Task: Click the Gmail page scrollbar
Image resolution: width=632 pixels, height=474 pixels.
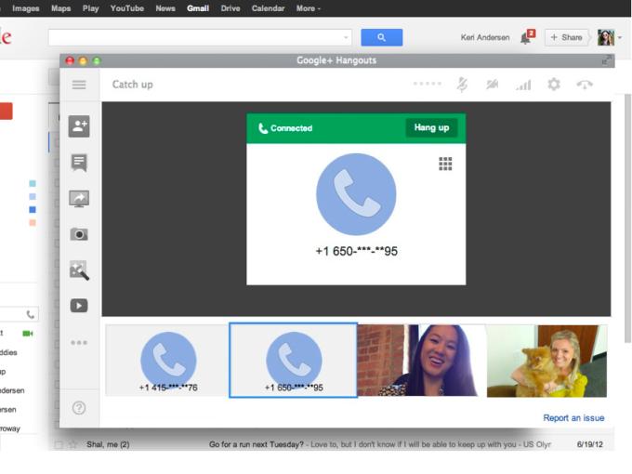Action: click(x=627, y=217)
